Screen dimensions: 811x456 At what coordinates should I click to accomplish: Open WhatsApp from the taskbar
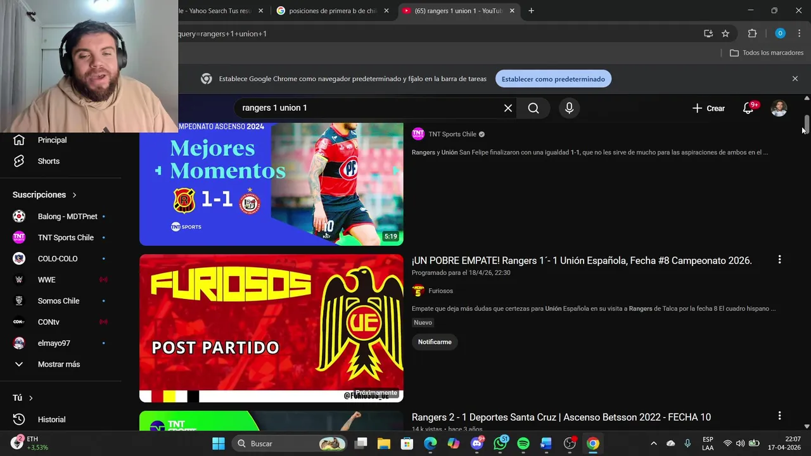(x=500, y=444)
